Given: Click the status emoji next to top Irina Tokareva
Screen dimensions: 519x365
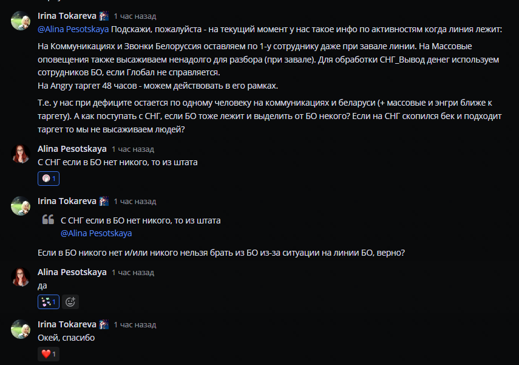Looking at the screenshot, I should [x=104, y=16].
